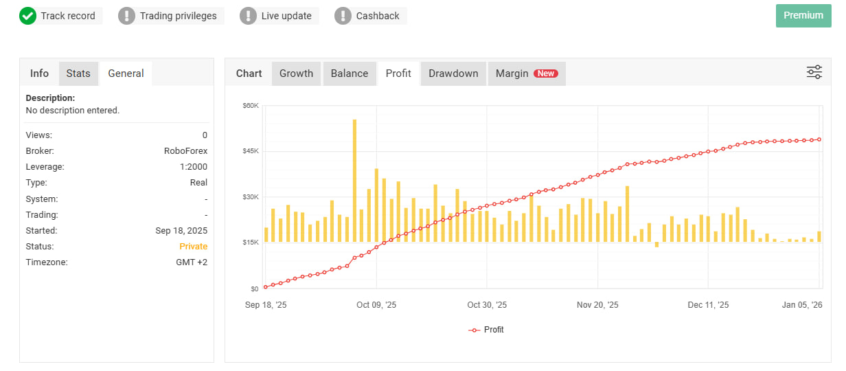The height and width of the screenshot is (371, 846).
Task: Click the Track record label
Action: (x=67, y=16)
